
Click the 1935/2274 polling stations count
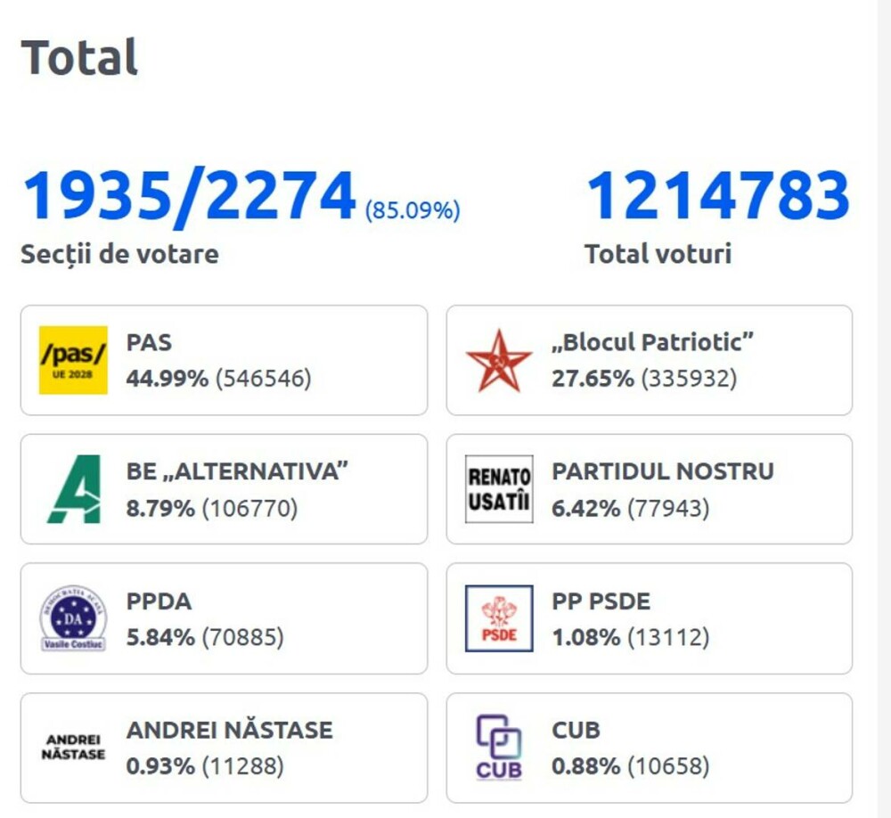(189, 197)
